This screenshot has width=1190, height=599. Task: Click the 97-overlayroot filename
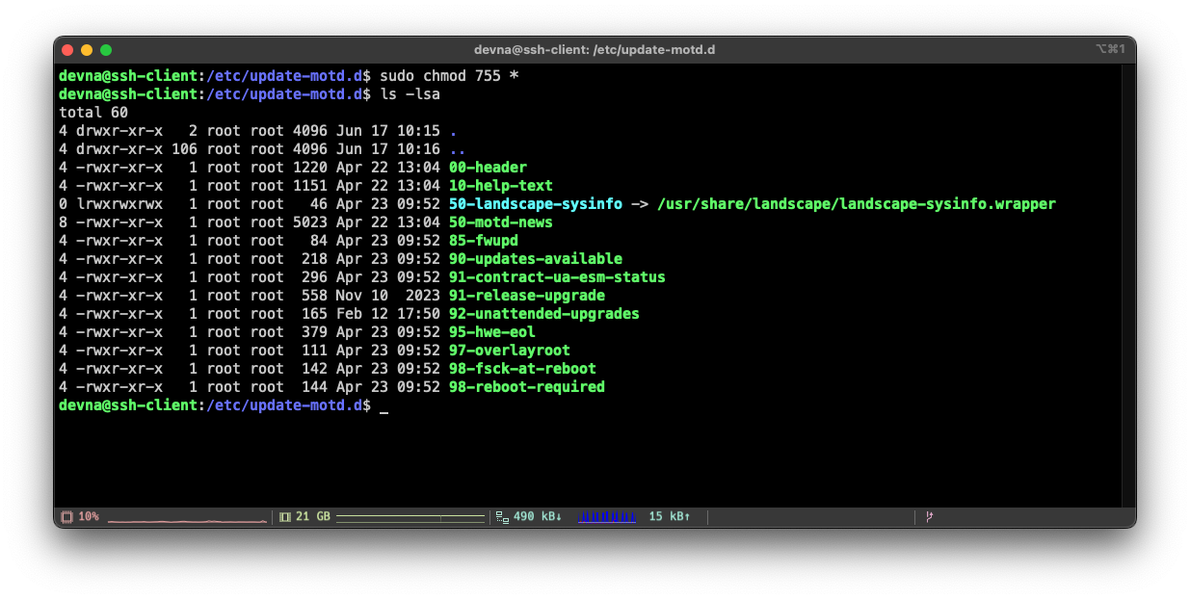tap(510, 351)
